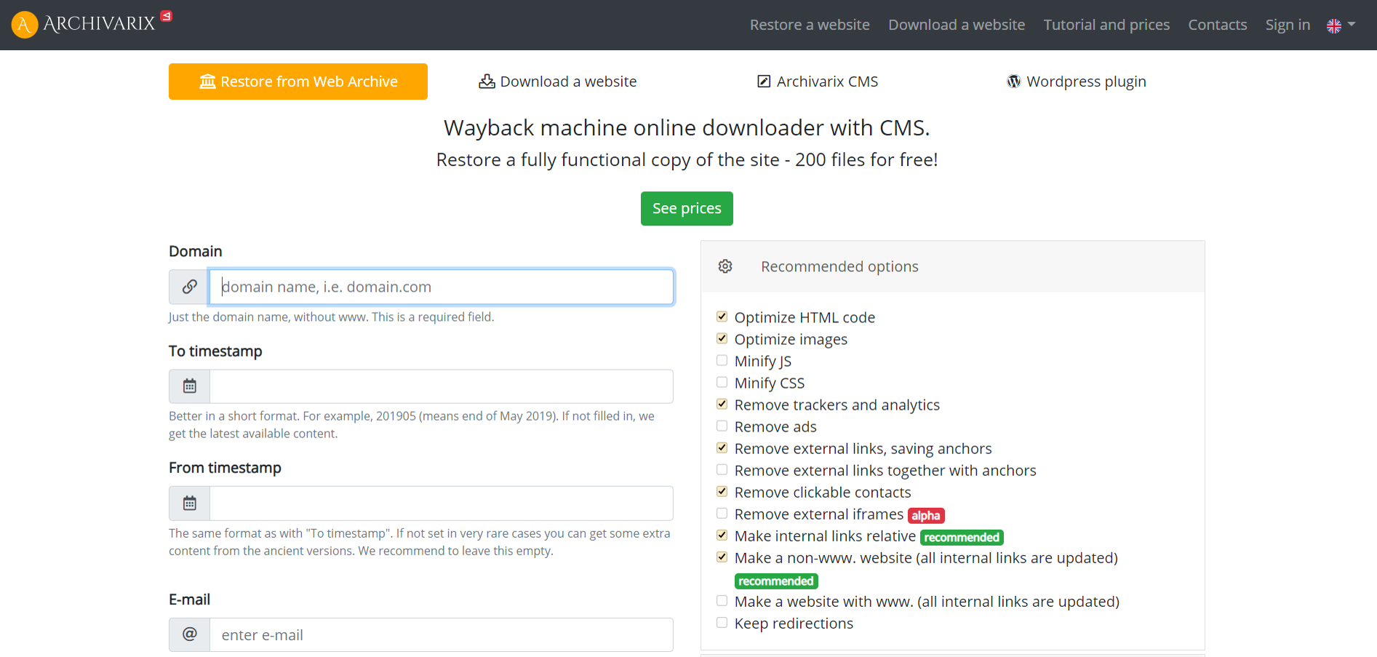Image resolution: width=1377 pixels, height=657 pixels.
Task: Click the recommended badge after internal links relative
Action: (962, 538)
